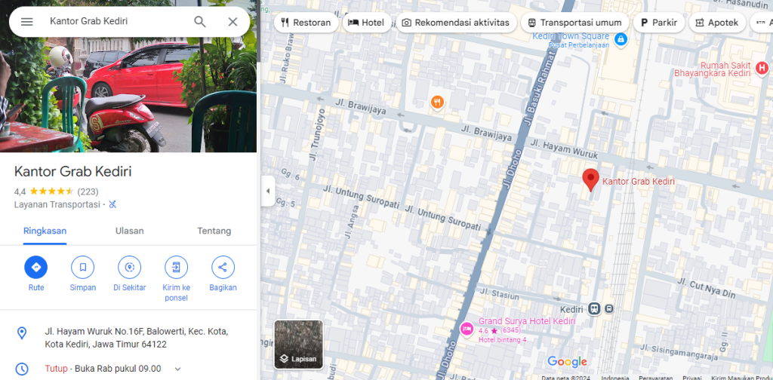Screen dimensions: 773x380
Task: Filter map by Restoran chip
Action: tap(306, 23)
